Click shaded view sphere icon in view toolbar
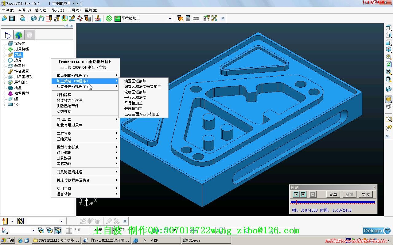The image size is (393, 245). (x=389, y=99)
